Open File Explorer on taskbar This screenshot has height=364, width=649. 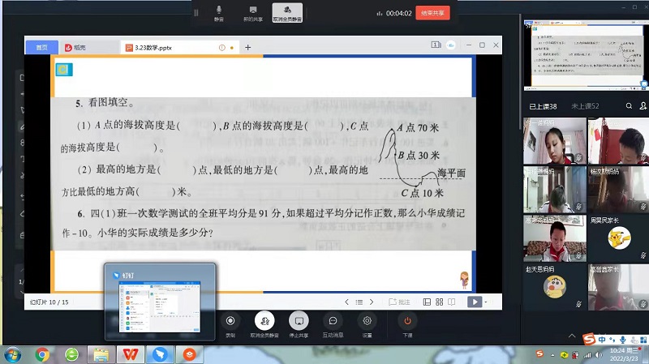pos(101,355)
